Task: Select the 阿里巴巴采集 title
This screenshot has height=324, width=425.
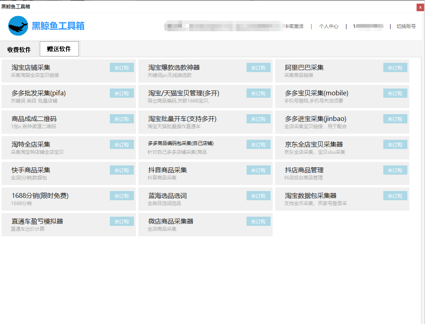Action: (x=304, y=67)
